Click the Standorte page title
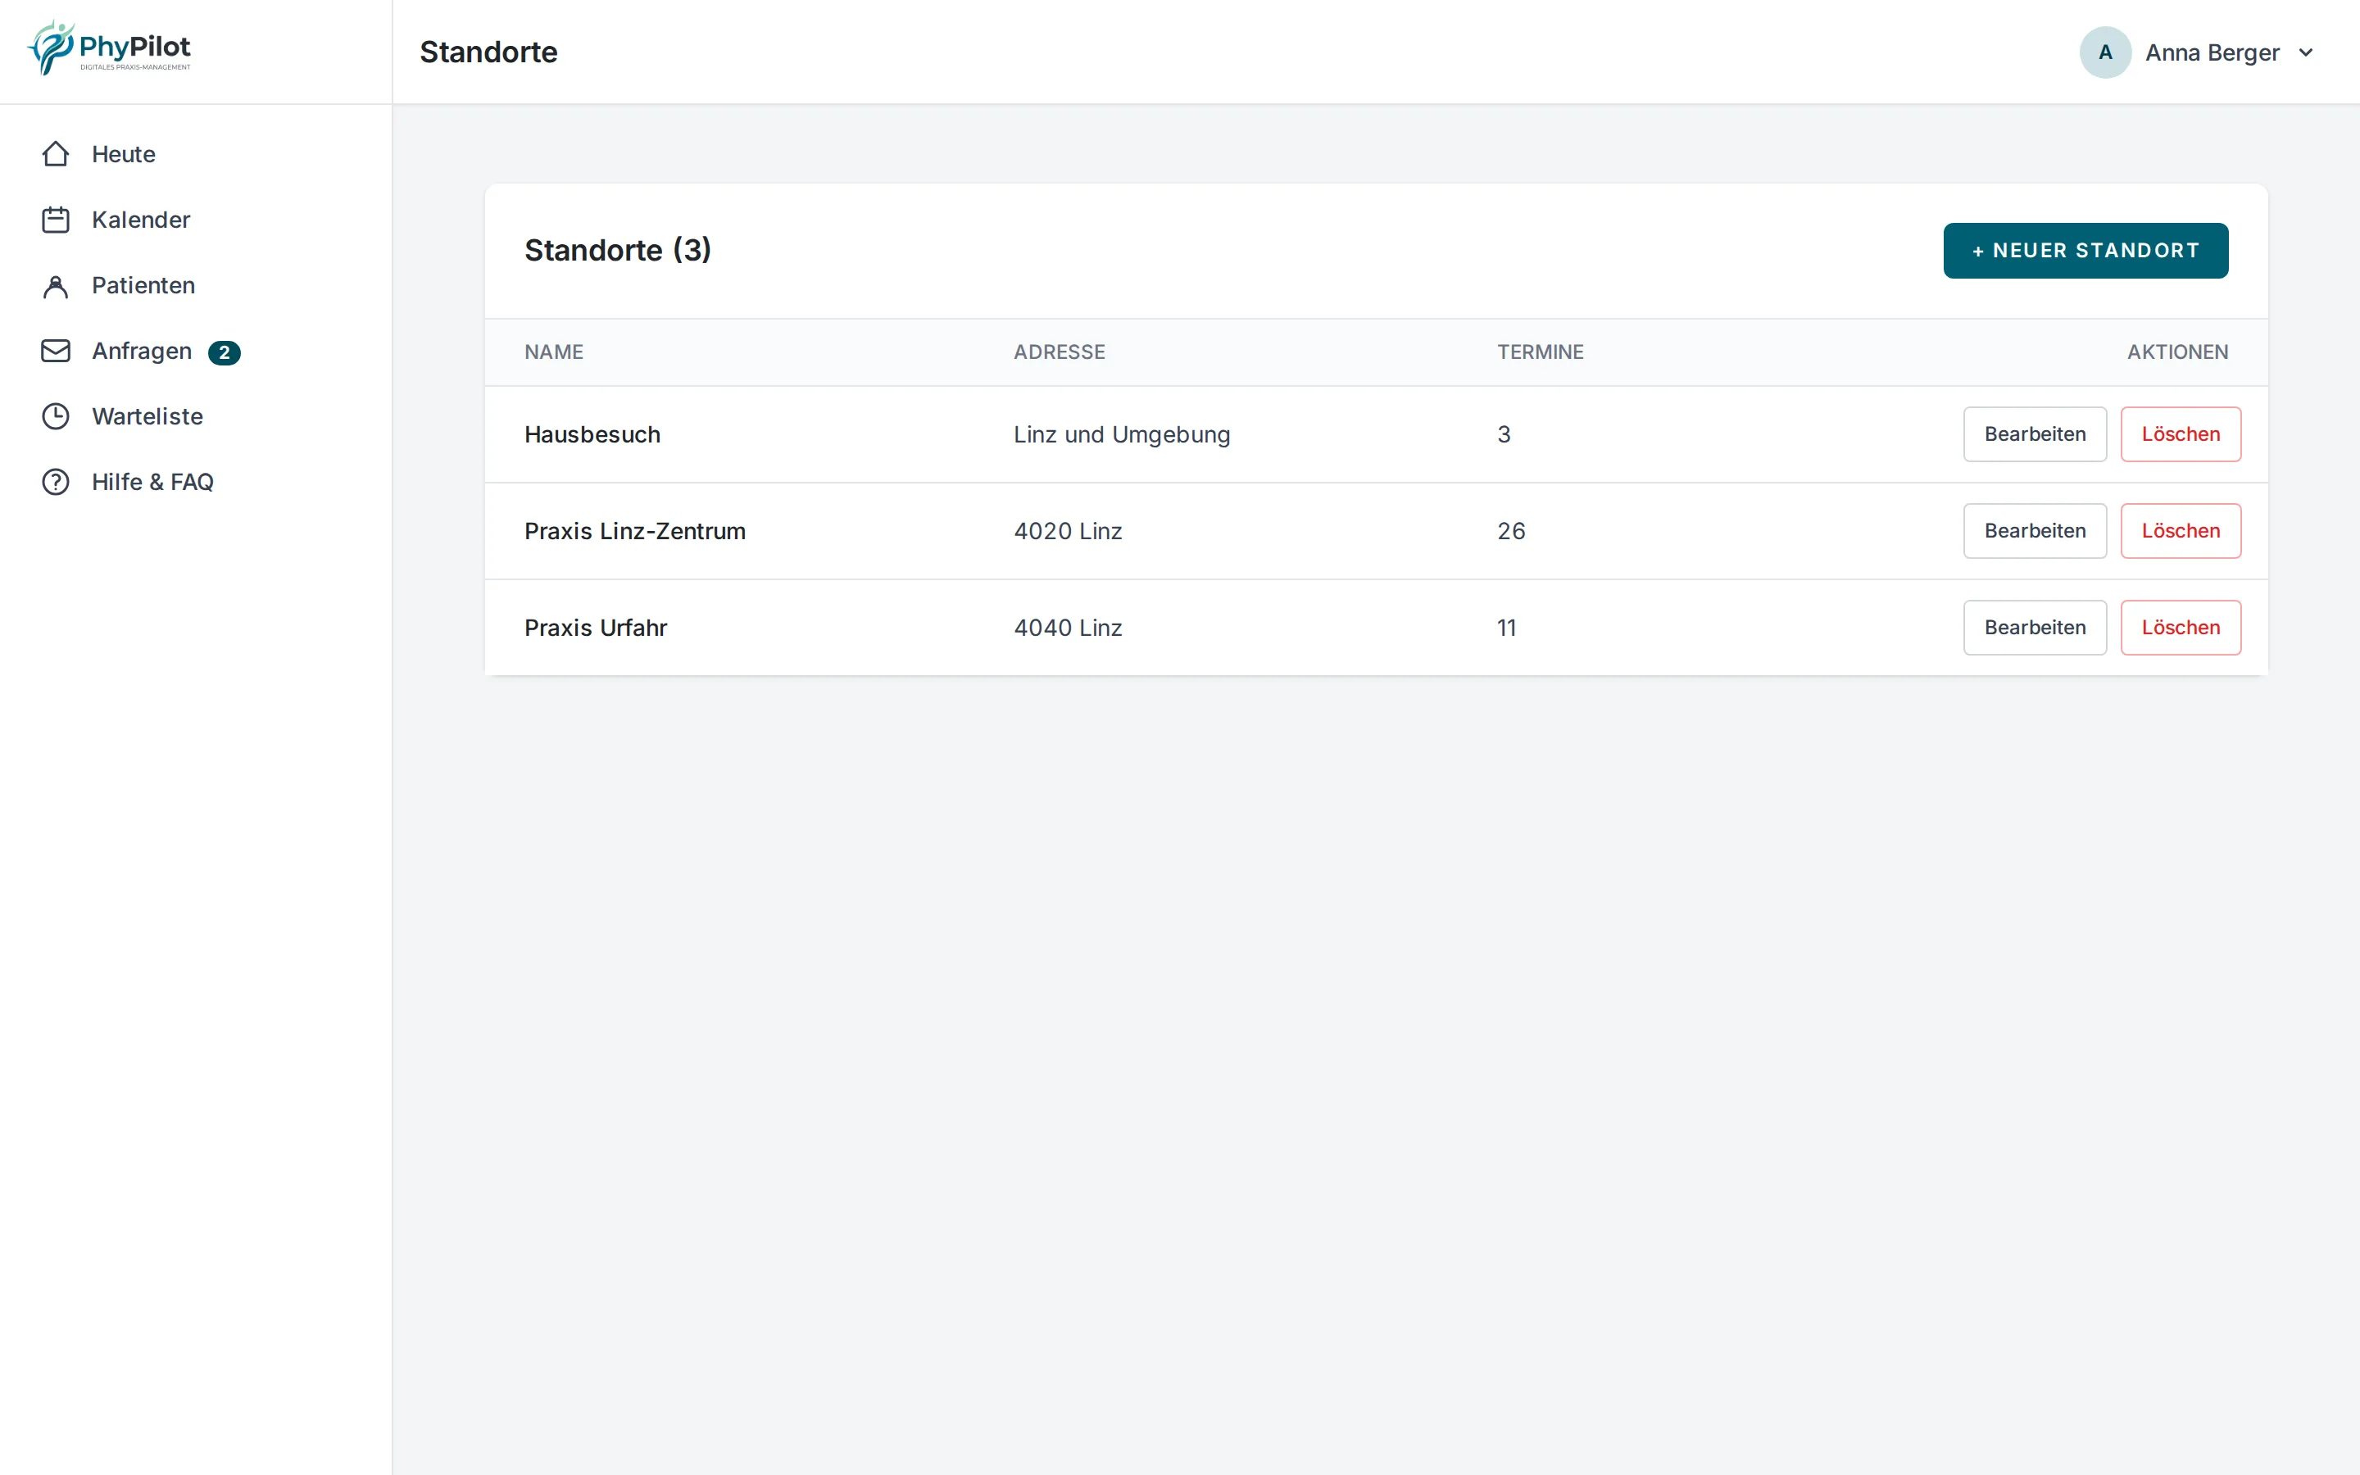The image size is (2360, 1475). [x=488, y=52]
